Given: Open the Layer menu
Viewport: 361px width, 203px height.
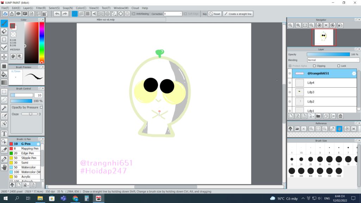Looking at the screenshot, I should tap(28, 8).
